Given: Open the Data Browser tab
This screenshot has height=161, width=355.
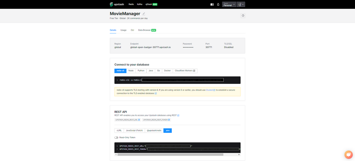Looking at the screenshot, I should (147, 30).
